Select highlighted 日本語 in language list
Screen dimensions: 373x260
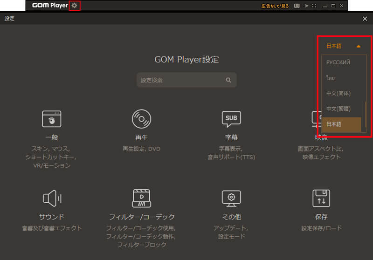click(x=341, y=124)
